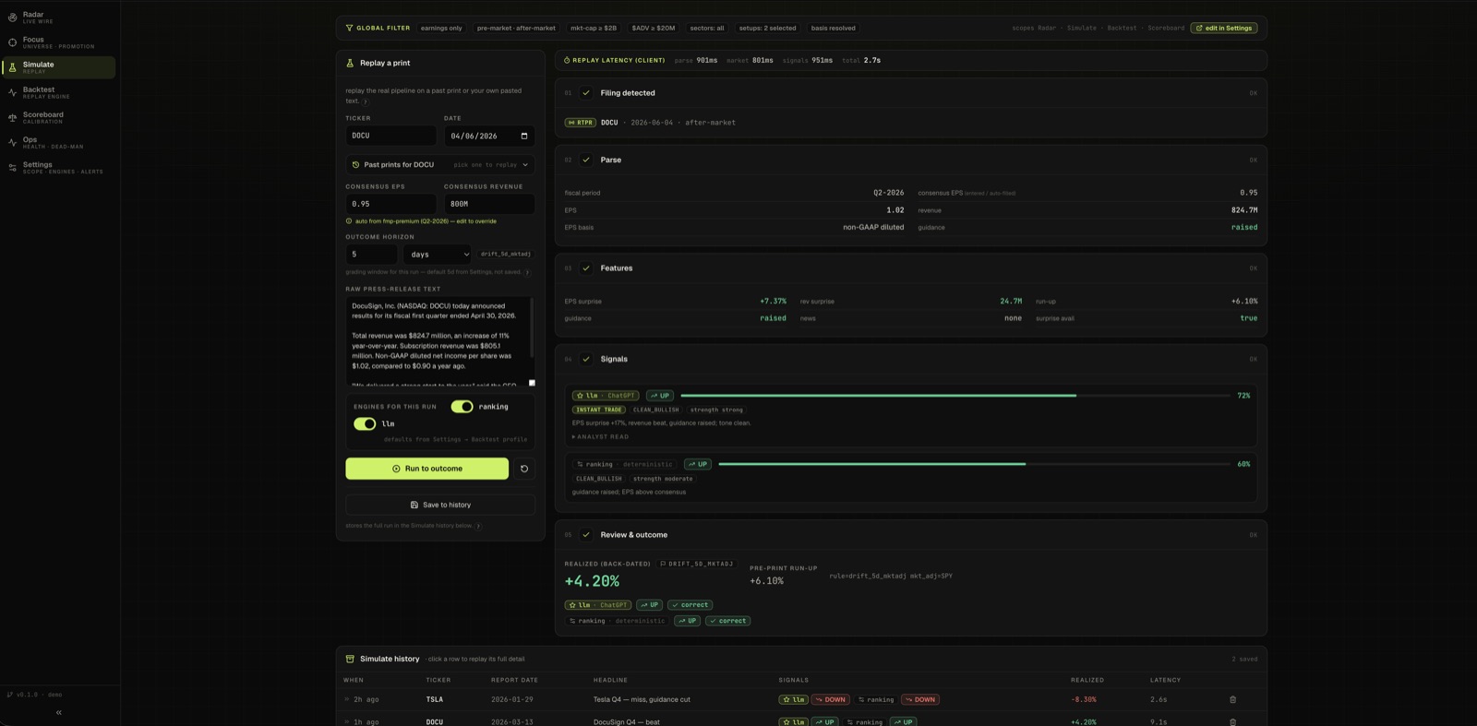Expand the Analyst Read disclosure
Screen dimensions: 1477x726
tap(600, 436)
